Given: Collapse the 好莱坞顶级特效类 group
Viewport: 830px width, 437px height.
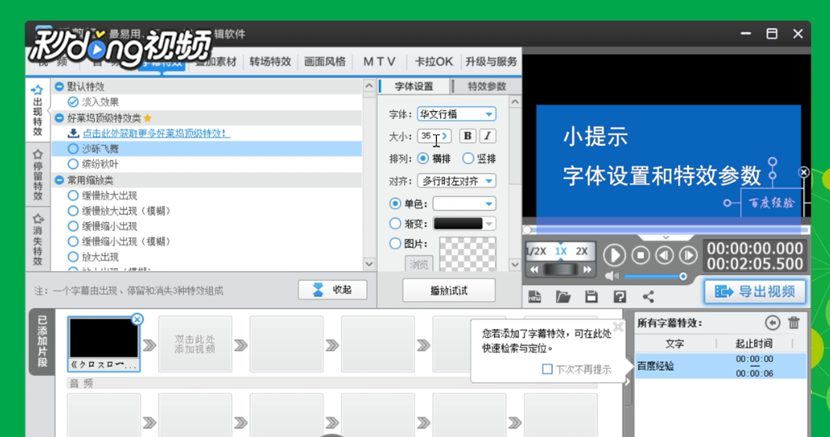Looking at the screenshot, I should (x=59, y=118).
